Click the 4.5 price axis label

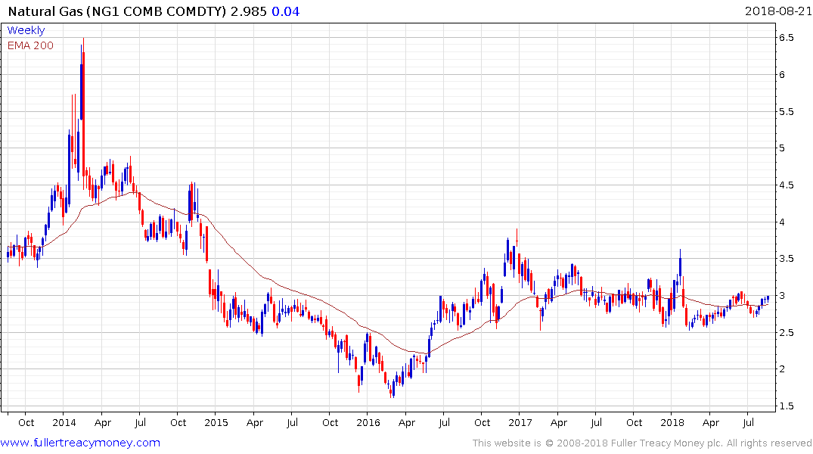coord(786,185)
